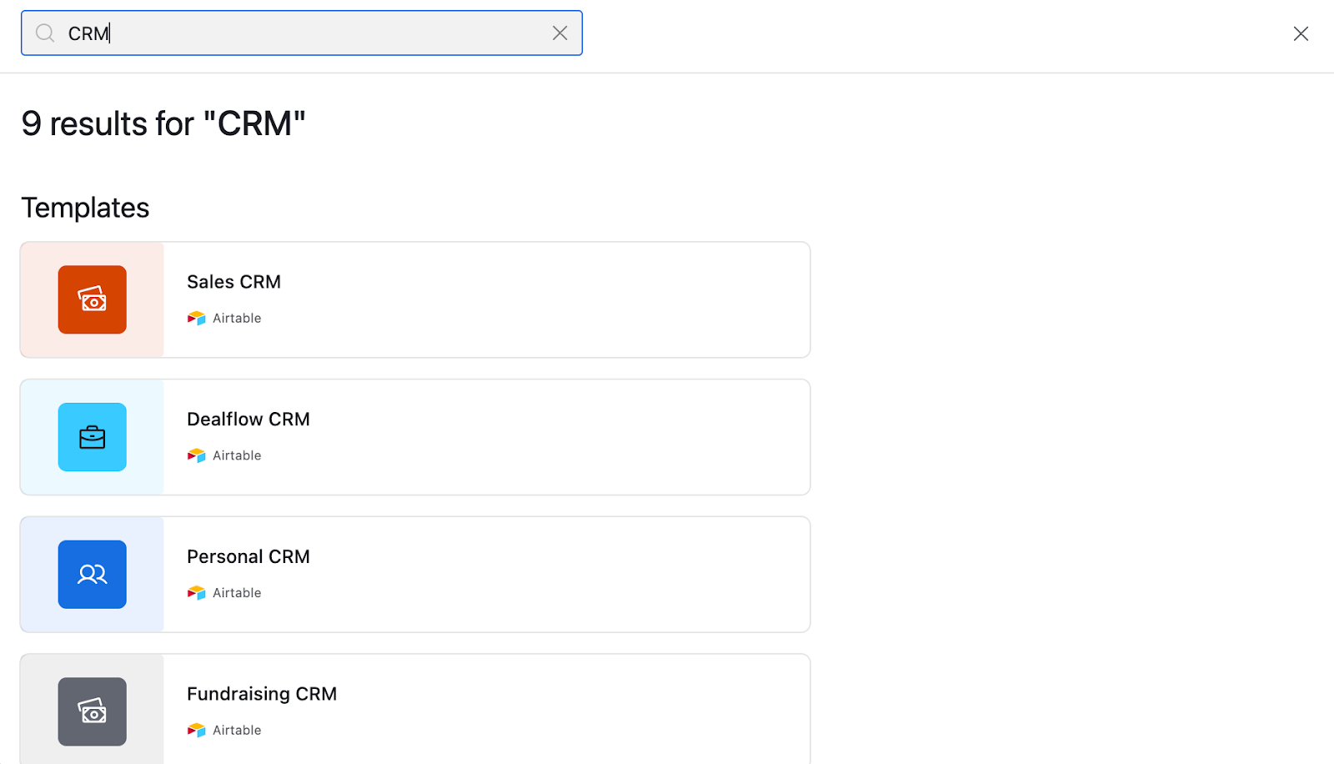Click the Templates section heading
Screen dimensions: 1334x764
pos(85,208)
